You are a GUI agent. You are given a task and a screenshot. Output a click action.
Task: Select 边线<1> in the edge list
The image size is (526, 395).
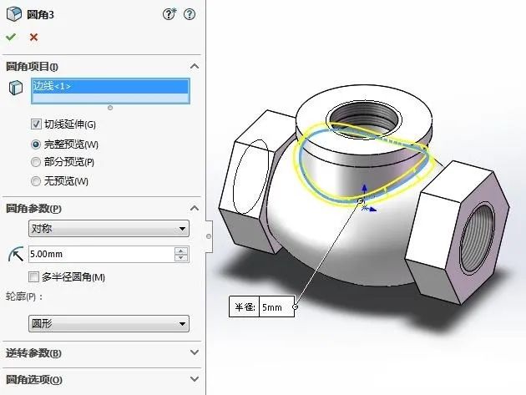click(110, 86)
